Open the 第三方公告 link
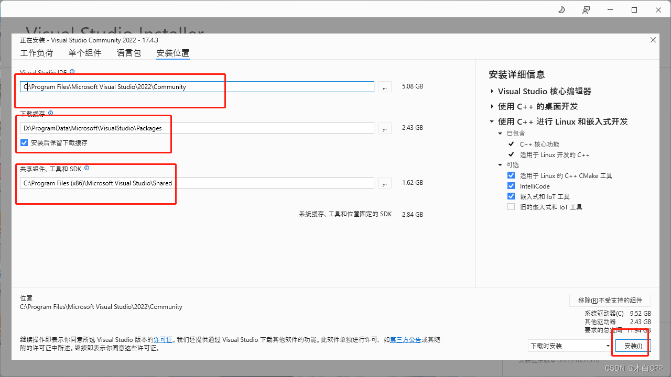The image size is (671, 377). pyautogui.click(x=406, y=340)
